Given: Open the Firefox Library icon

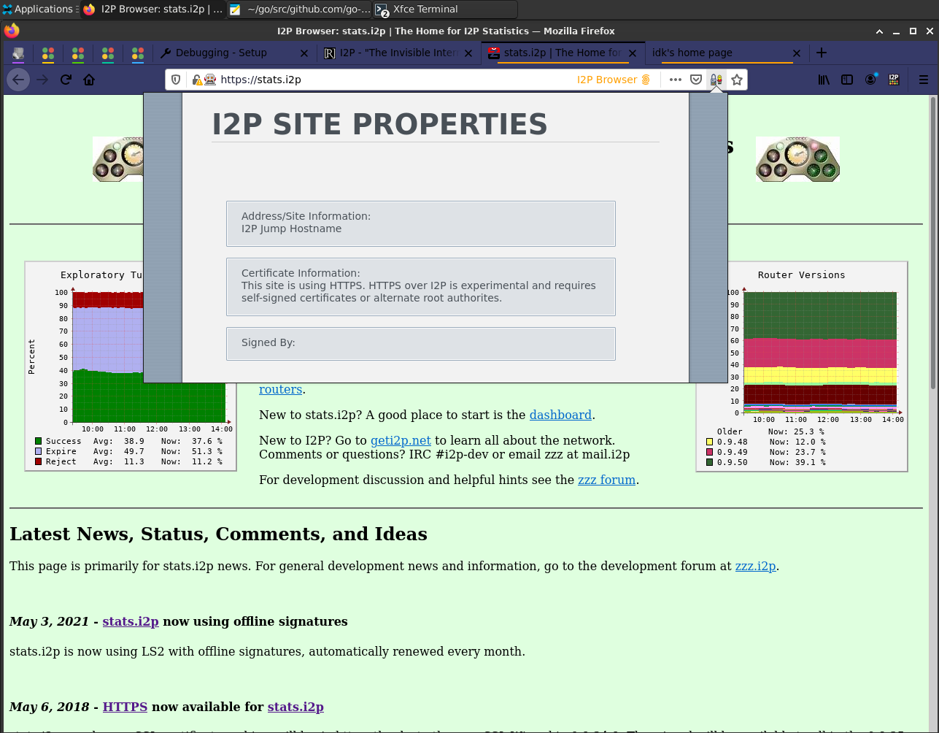Looking at the screenshot, I should (823, 79).
